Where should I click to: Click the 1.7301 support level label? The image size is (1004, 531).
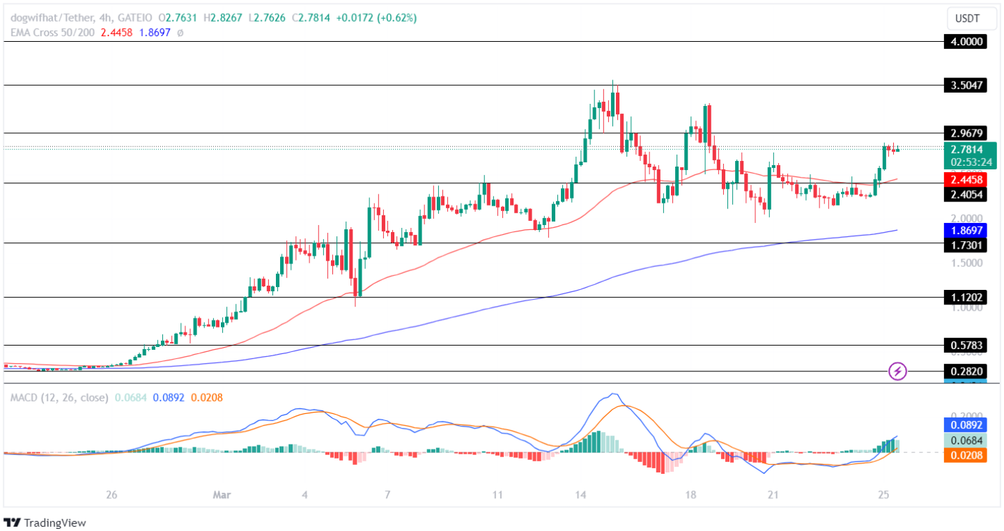tap(965, 245)
